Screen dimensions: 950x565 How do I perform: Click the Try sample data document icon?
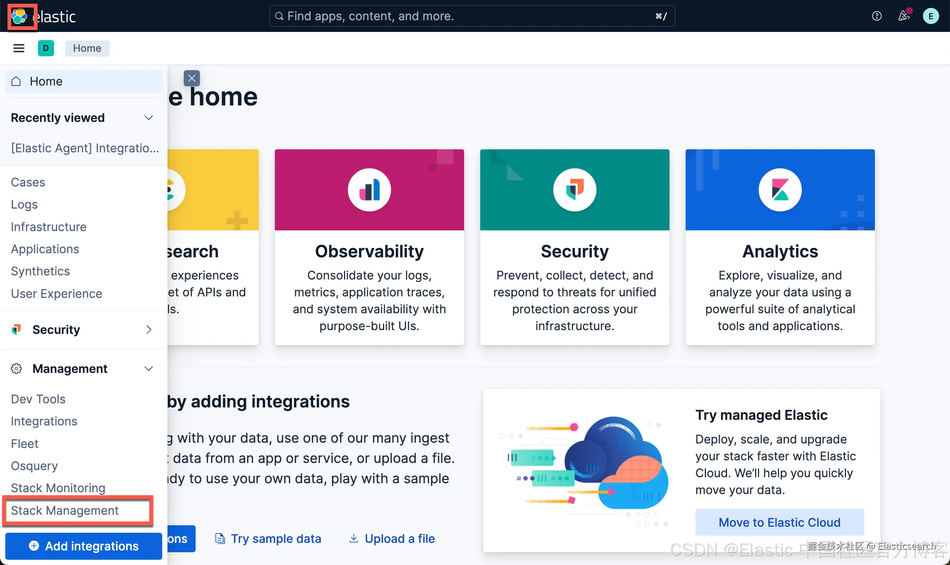point(220,538)
